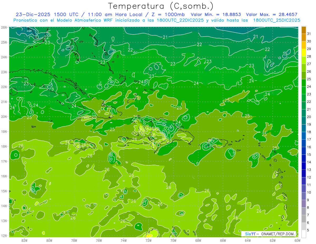Click the 'Valor Min. = 18.8853' text
Viewport: 316px width, 244px height.
[216, 14]
